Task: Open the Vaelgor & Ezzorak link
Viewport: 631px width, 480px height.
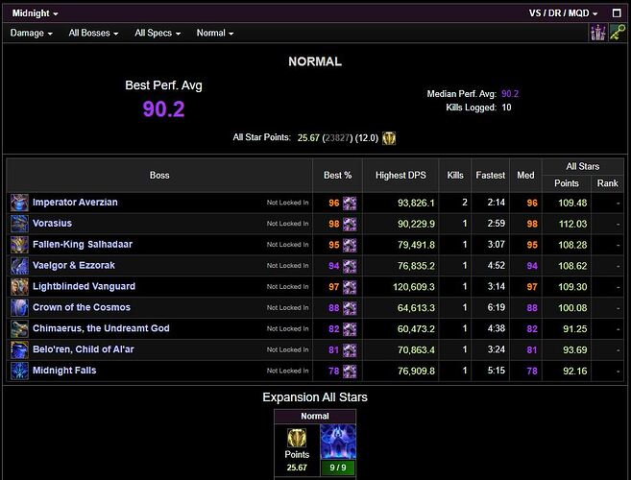Action: coord(74,266)
